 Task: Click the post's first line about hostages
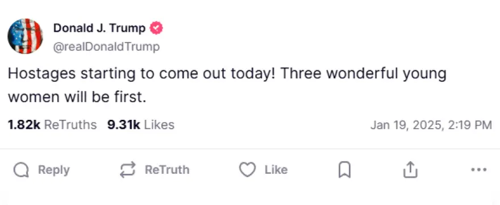click(x=227, y=74)
